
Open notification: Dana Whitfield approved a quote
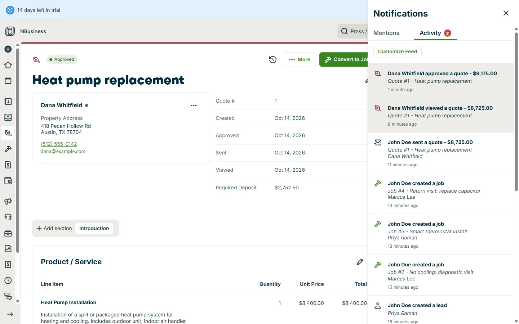click(440, 81)
